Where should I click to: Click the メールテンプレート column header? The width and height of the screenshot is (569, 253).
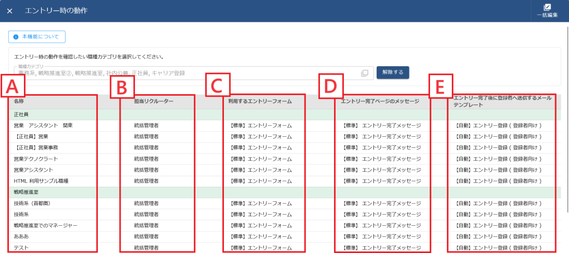click(502, 101)
